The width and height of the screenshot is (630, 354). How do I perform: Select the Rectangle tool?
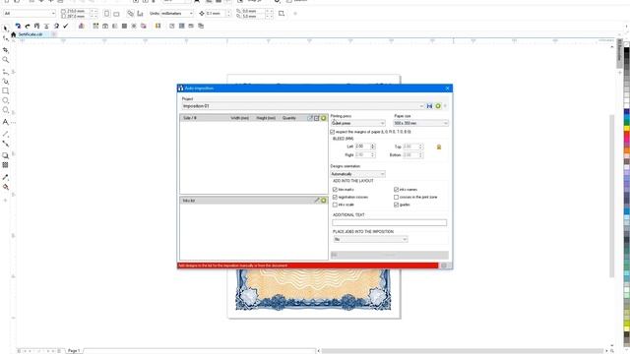5,91
